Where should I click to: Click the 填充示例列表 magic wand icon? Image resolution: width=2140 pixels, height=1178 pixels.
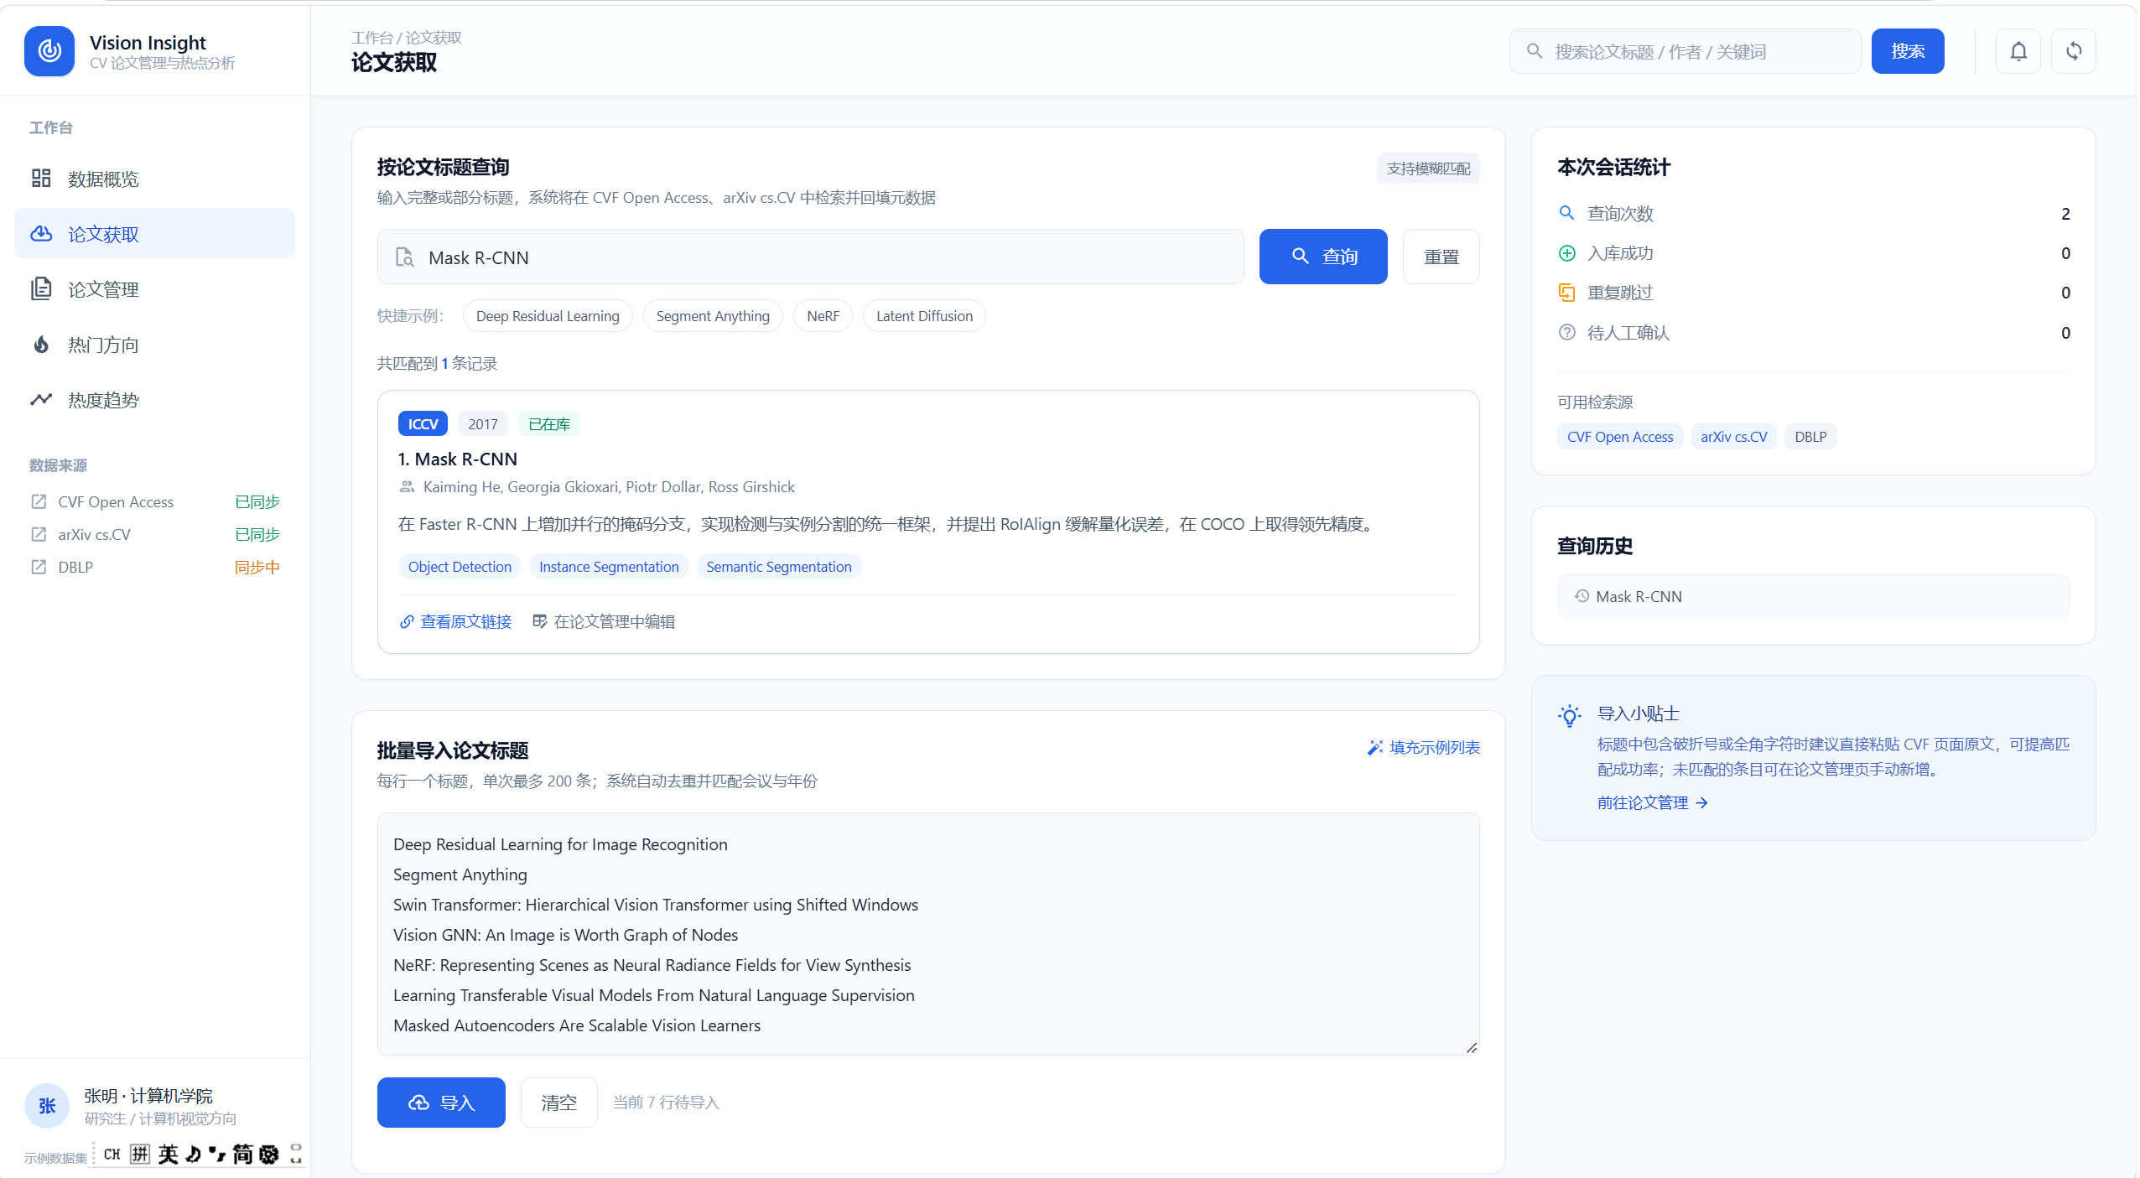pyautogui.click(x=1374, y=747)
